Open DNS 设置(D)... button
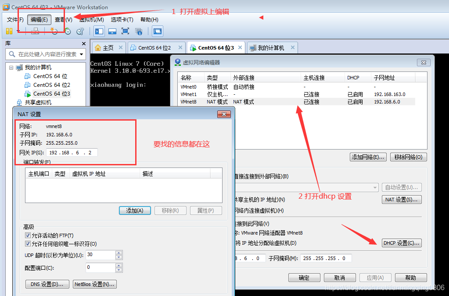Image resolution: width=449 pixels, height=296 pixels. (47, 284)
